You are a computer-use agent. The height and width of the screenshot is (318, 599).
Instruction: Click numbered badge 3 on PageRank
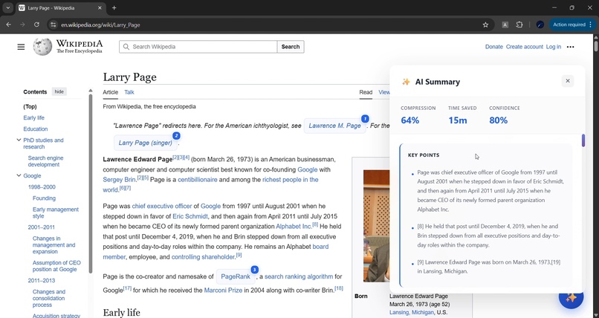254,270
